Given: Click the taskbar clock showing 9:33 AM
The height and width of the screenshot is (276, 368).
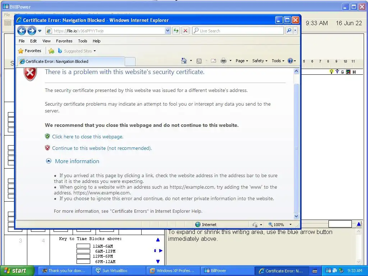Looking at the screenshot, I should 355,271.
